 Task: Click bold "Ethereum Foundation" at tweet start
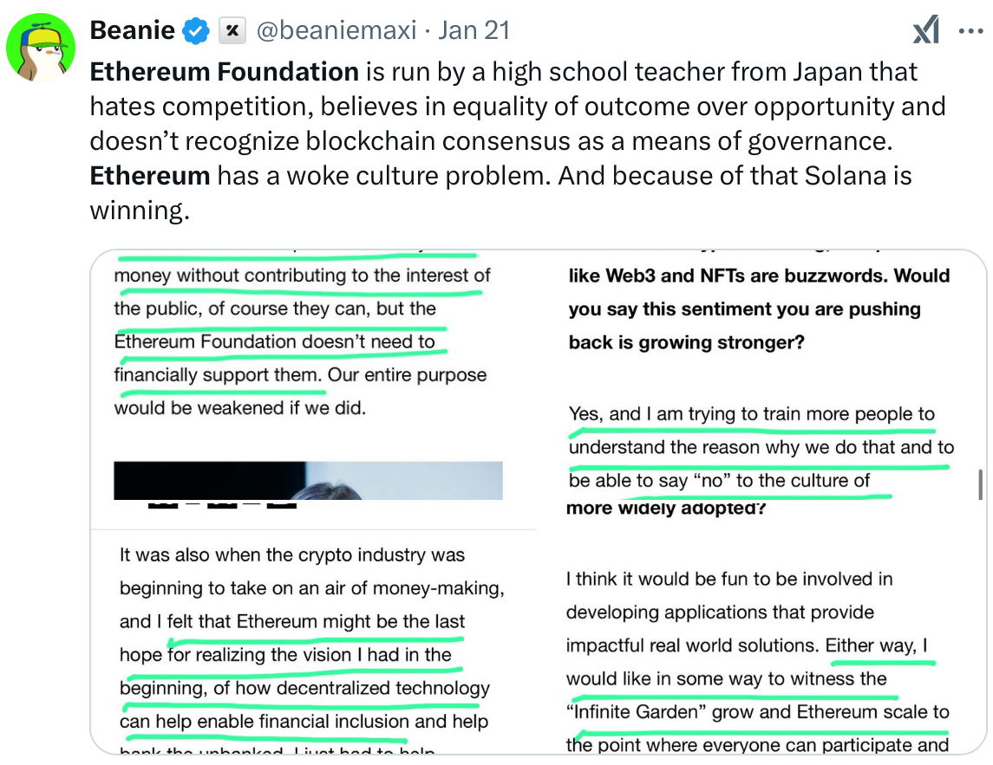(225, 71)
